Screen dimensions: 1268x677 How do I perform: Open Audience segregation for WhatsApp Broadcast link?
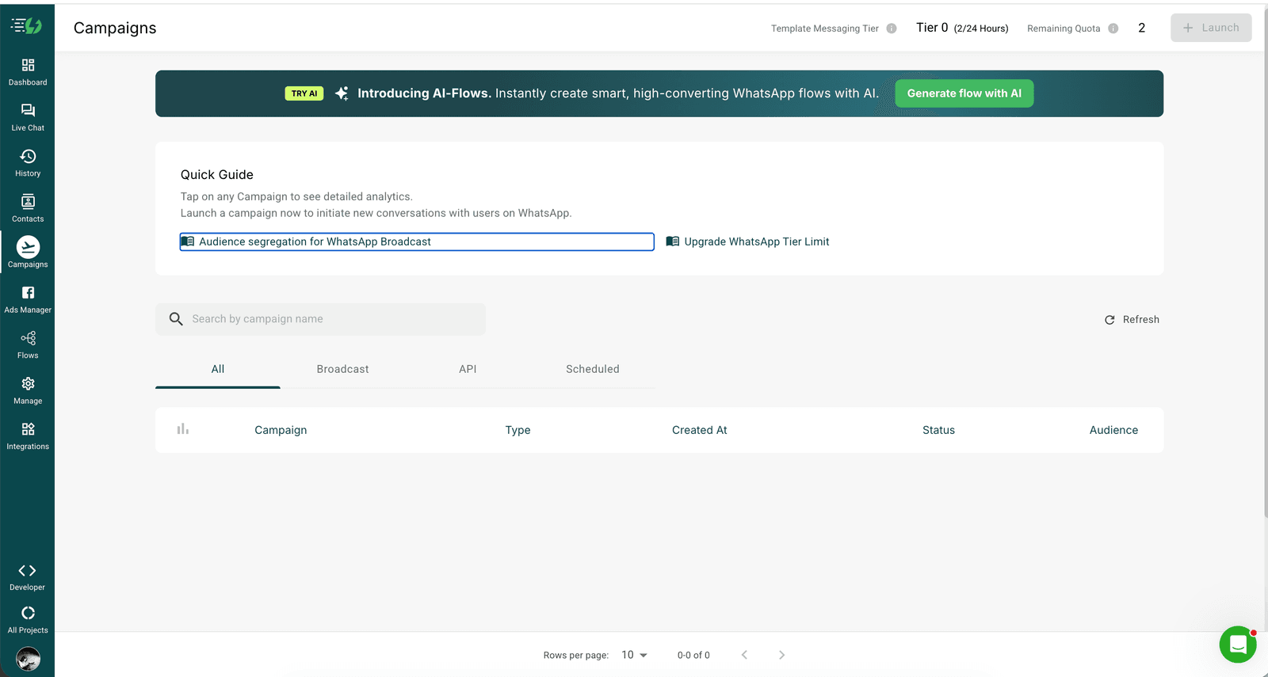[417, 242]
